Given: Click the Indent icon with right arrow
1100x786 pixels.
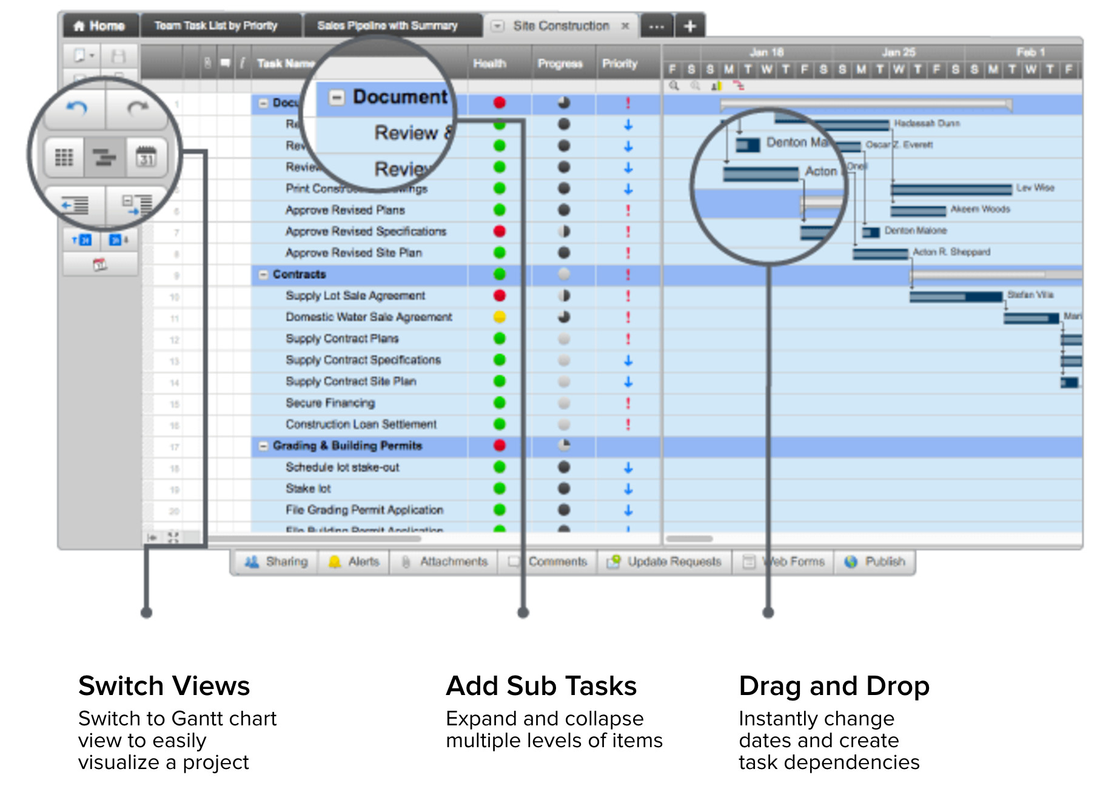Looking at the screenshot, I should pos(136,205).
